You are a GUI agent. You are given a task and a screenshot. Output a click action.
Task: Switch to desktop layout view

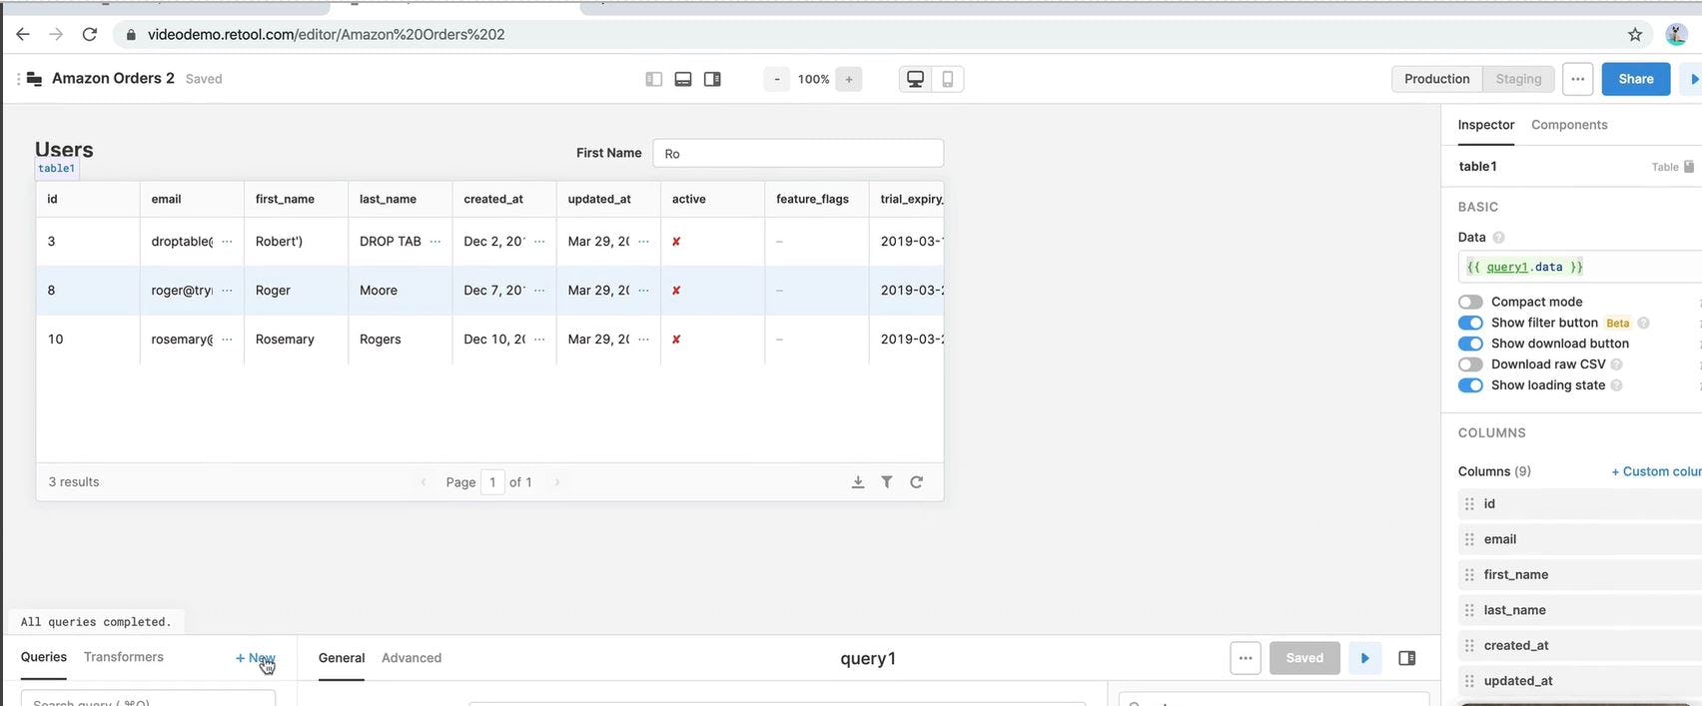[915, 79]
